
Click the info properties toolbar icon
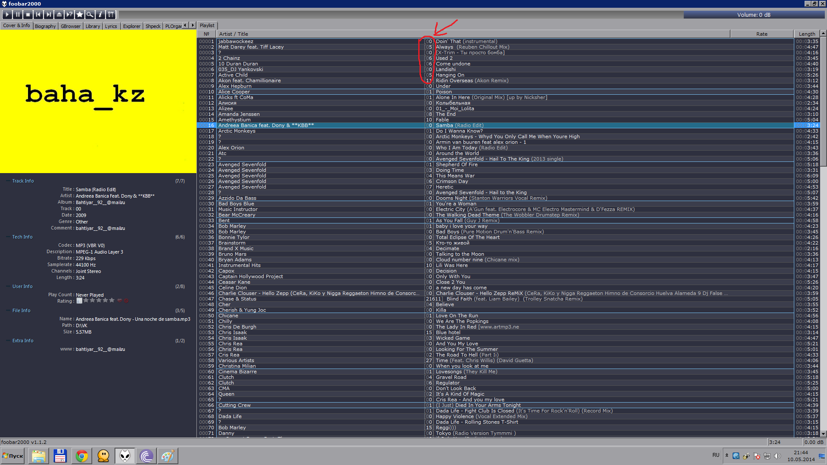[100, 15]
